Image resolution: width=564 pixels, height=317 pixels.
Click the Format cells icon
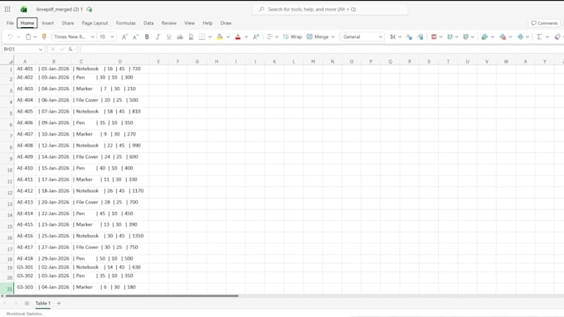coord(520,36)
